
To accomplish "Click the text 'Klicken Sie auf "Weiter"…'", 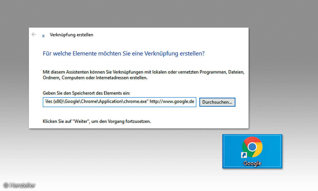I will pos(97,121).
